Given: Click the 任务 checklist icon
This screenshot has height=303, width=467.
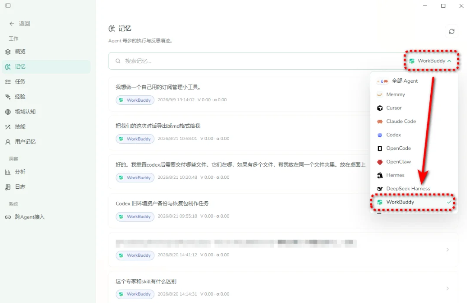Looking at the screenshot, I should (x=8, y=82).
